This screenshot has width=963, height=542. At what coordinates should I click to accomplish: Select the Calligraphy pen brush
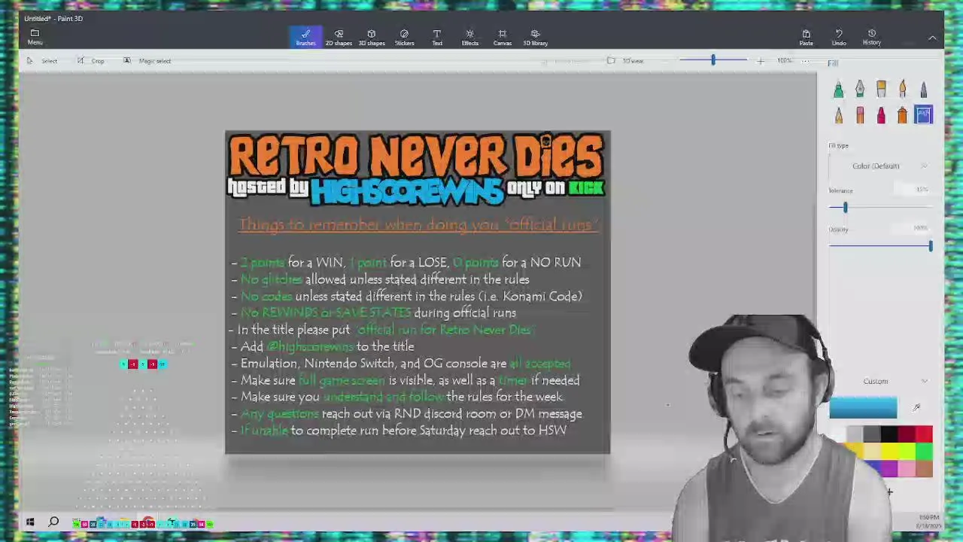coord(860,90)
